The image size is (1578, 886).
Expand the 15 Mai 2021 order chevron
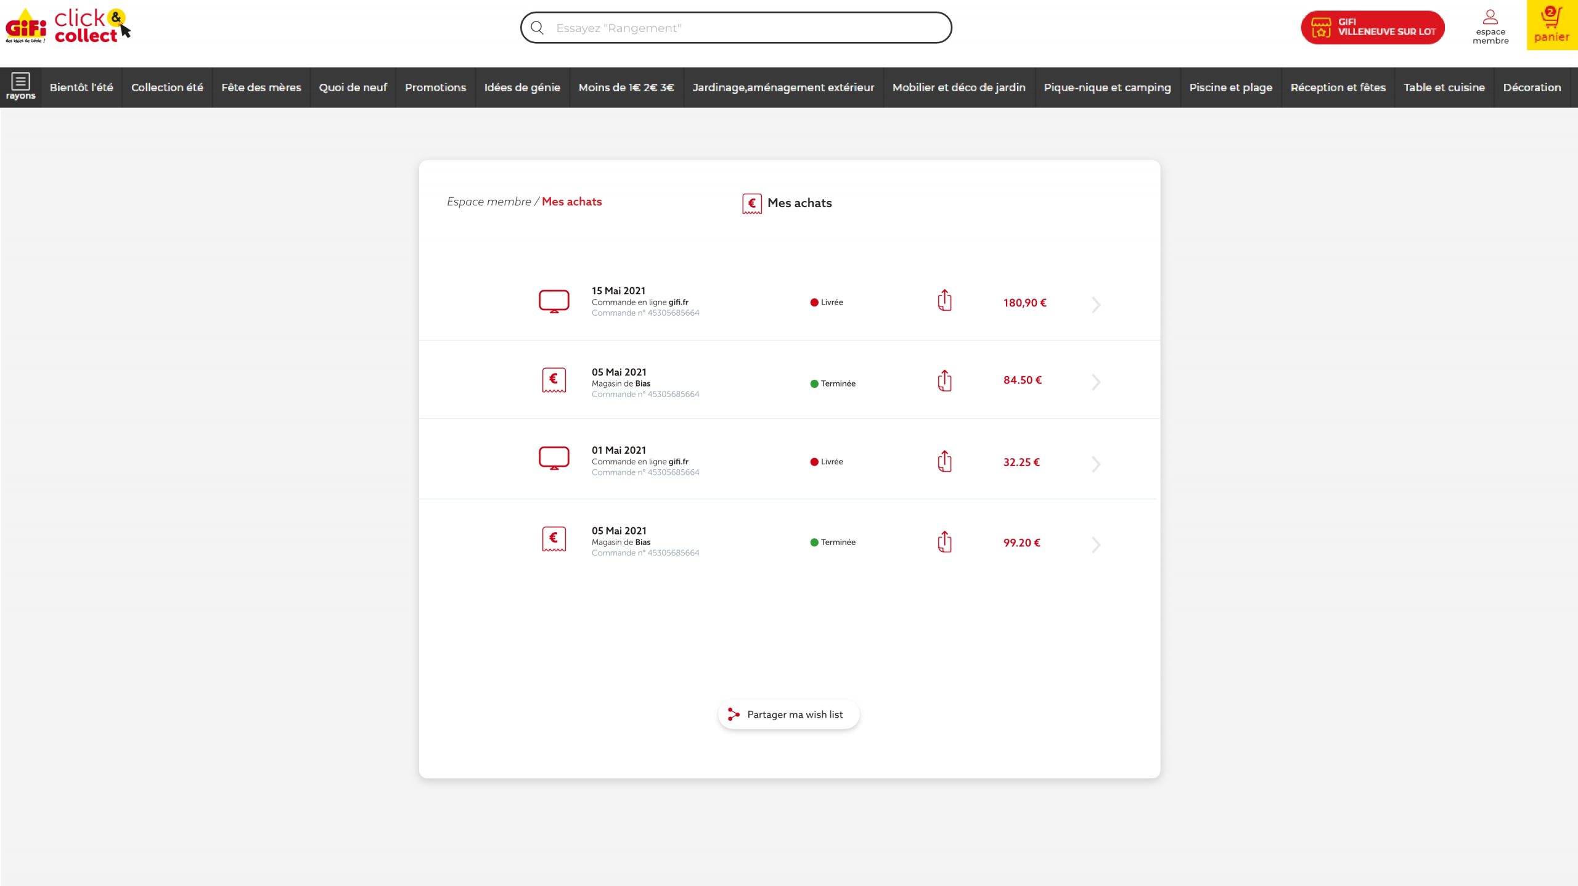pyautogui.click(x=1095, y=305)
